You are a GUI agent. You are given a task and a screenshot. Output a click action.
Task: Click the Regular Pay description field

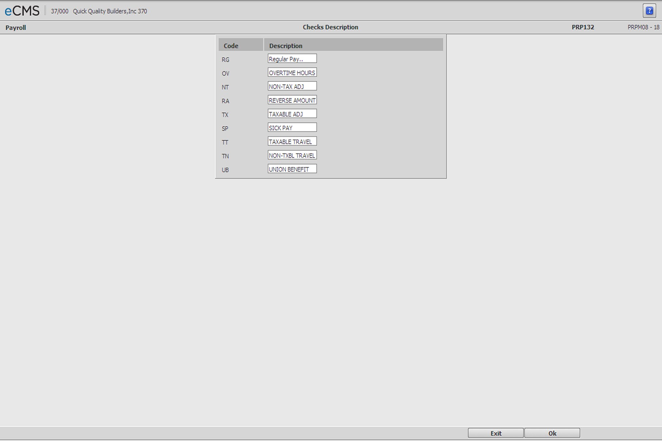(292, 58)
